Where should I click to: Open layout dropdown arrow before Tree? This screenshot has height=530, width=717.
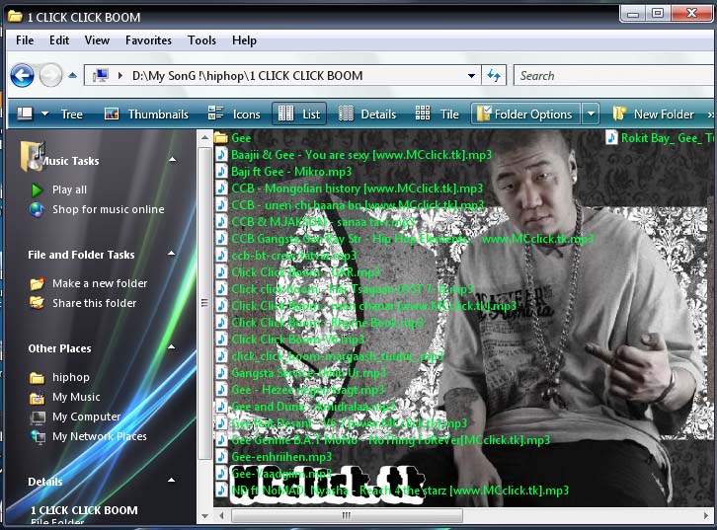click(x=44, y=114)
